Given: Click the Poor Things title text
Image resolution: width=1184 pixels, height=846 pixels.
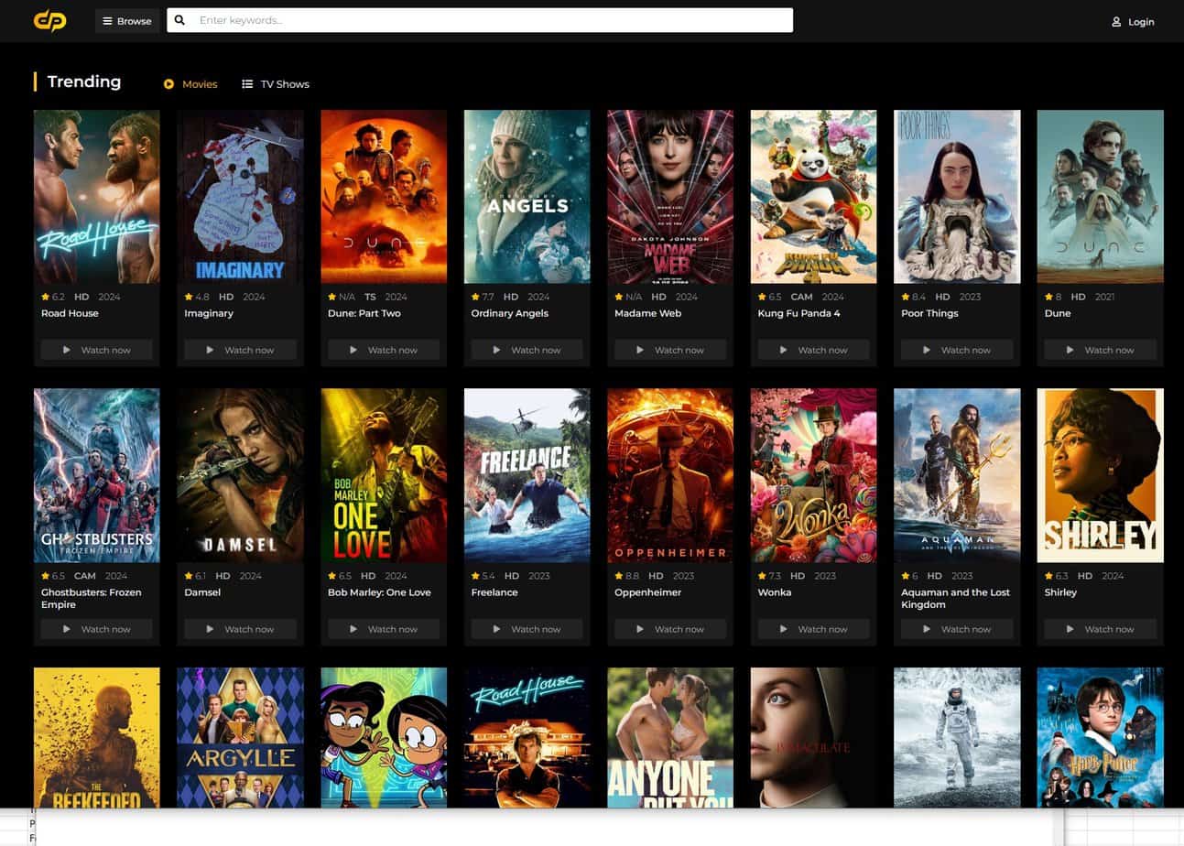Looking at the screenshot, I should 929,313.
